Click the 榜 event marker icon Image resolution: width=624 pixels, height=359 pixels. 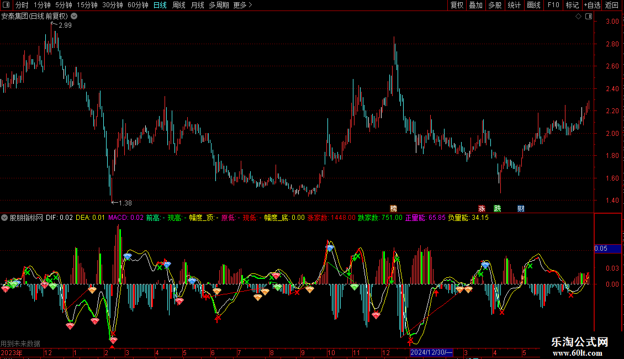click(x=393, y=209)
